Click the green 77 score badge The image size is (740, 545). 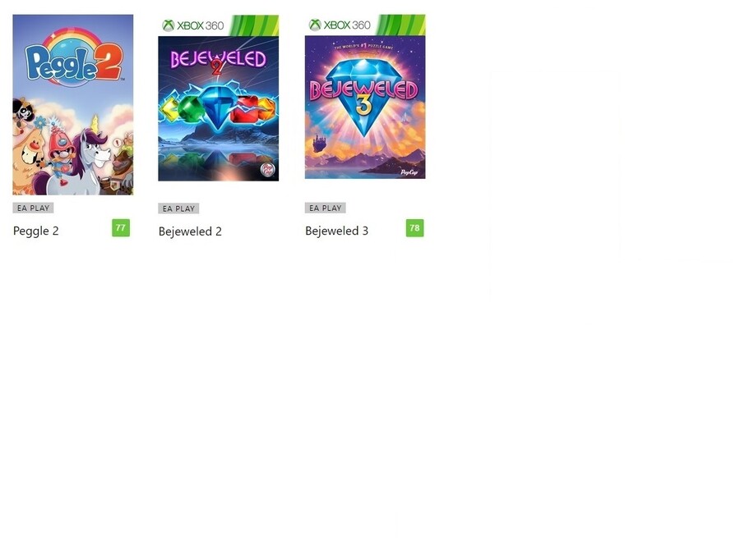click(x=121, y=228)
